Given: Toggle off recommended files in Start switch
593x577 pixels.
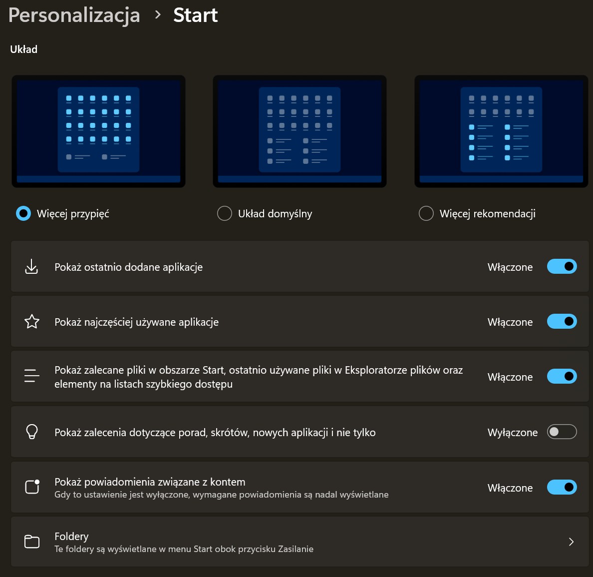Looking at the screenshot, I should [x=562, y=377].
